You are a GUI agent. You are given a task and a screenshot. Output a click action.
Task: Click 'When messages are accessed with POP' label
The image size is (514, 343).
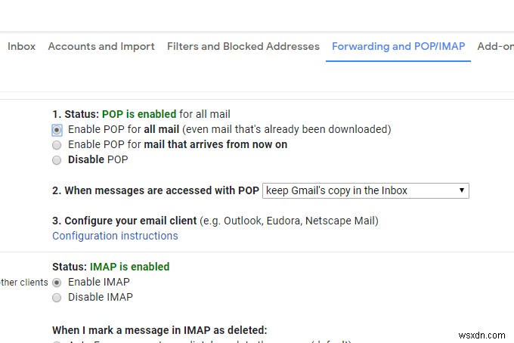(156, 190)
